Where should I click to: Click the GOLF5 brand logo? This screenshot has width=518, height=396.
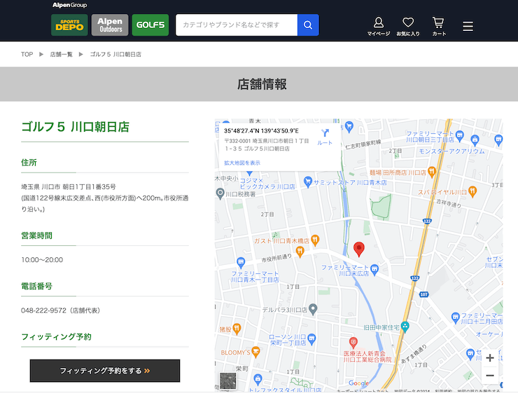pyautogui.click(x=150, y=25)
